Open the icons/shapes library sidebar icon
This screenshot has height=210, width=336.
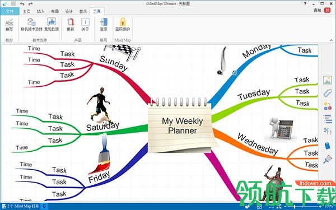pos(328,106)
